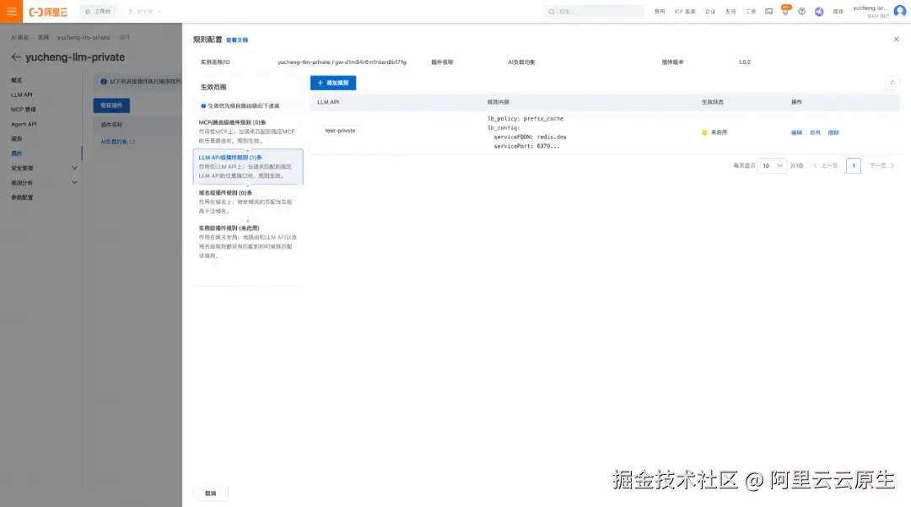Open 插件 in the sidebar
The width and height of the screenshot is (911, 507).
[16, 154]
